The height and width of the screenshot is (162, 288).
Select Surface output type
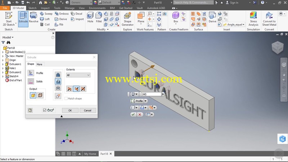click(x=40, y=95)
